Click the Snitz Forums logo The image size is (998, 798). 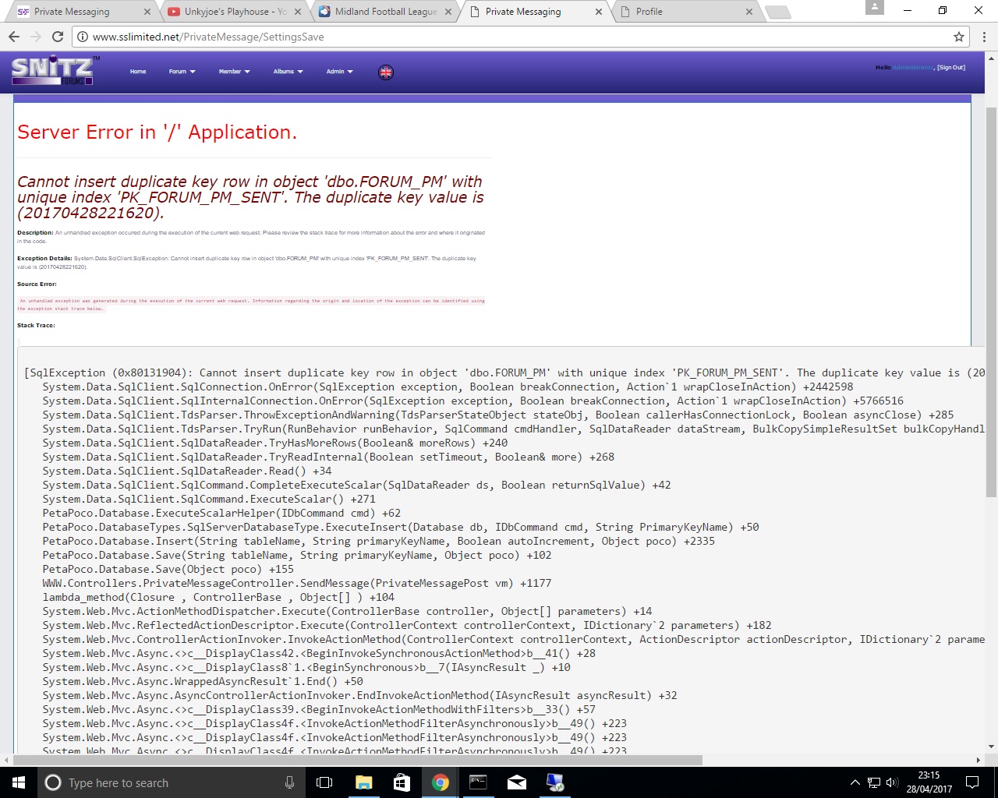coord(52,71)
